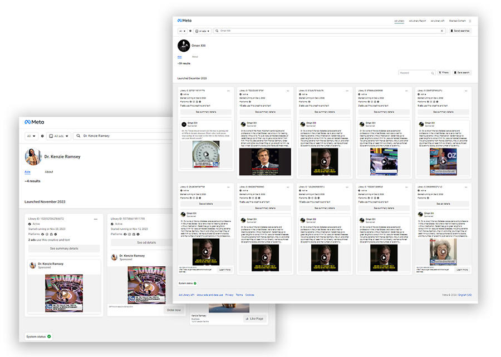Viewport: 501px width, 357px height.
Task: Click See summary details on the Nov 20 ad
Action: pyautogui.click(x=64, y=249)
